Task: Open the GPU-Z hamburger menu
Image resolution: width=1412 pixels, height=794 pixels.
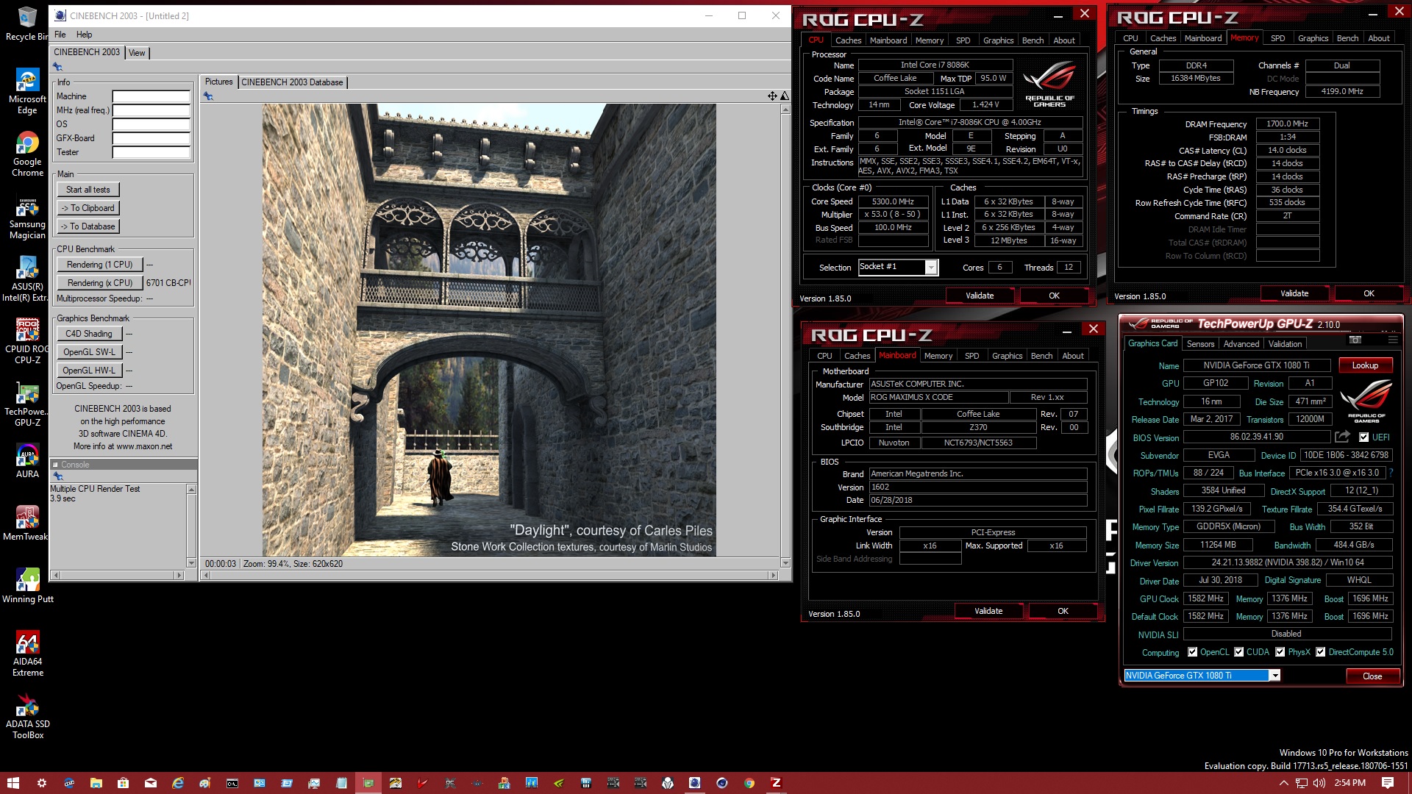Action: pos(1393,340)
